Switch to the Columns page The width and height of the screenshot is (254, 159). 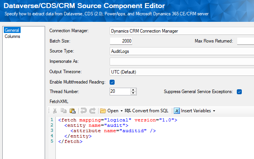(12, 36)
